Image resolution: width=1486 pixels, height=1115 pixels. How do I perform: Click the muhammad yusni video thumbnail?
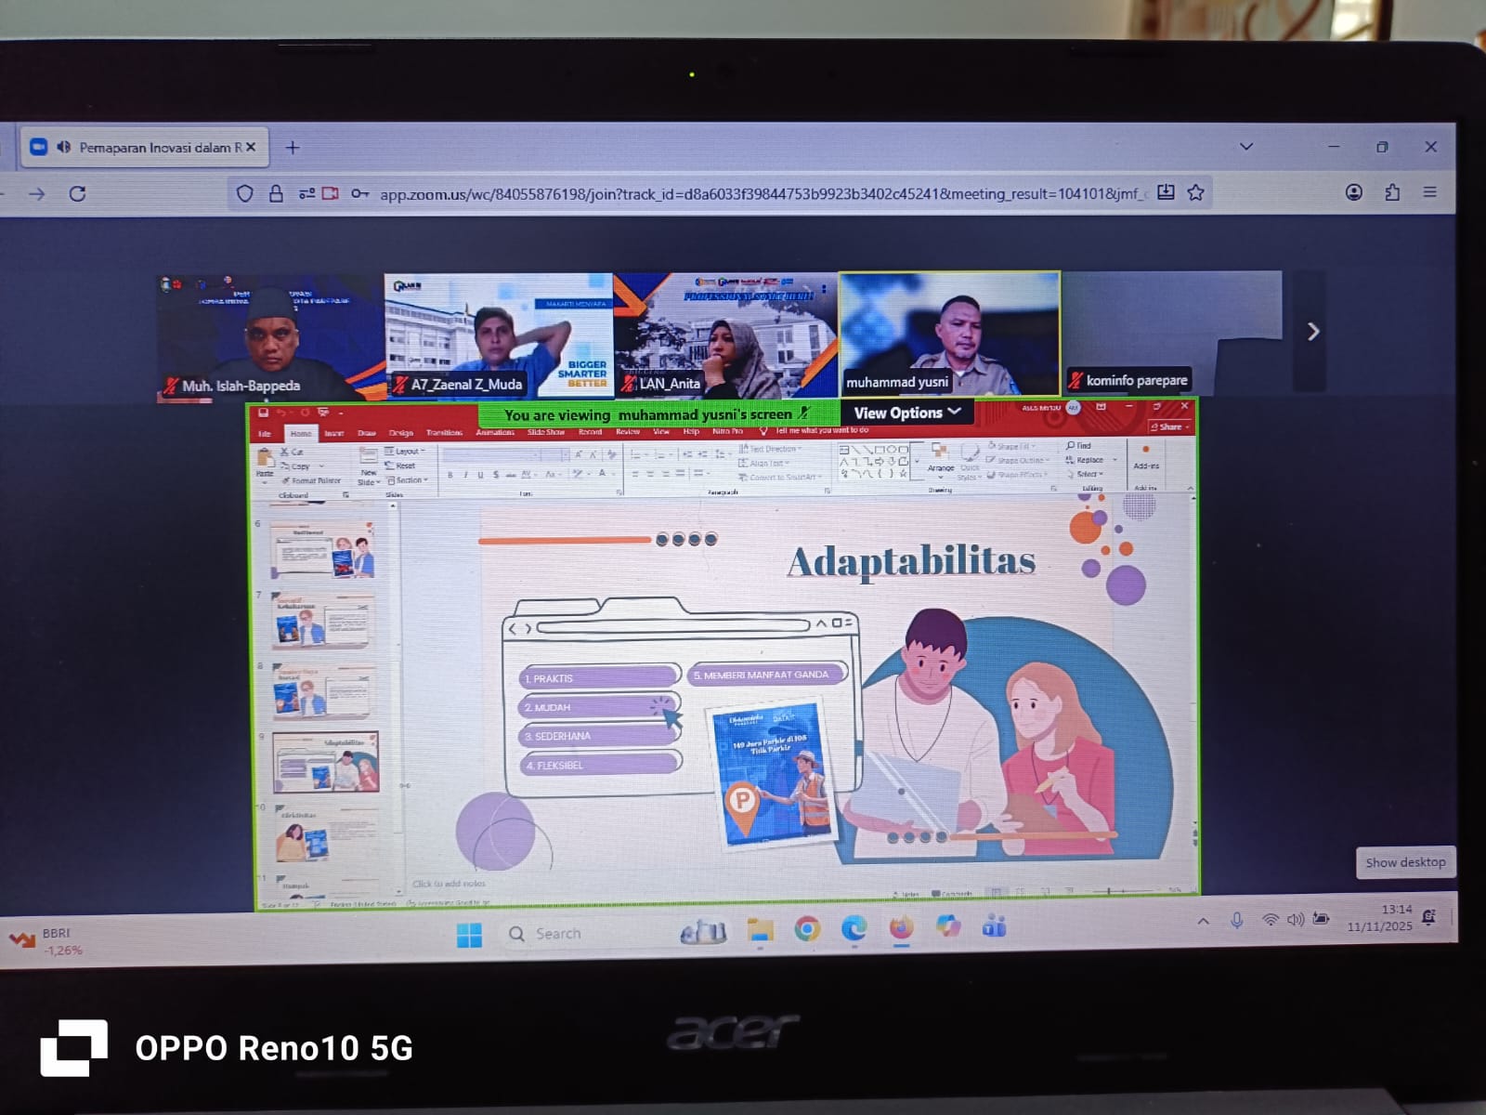point(949,333)
